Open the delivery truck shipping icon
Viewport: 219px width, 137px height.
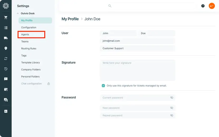(6, 38)
